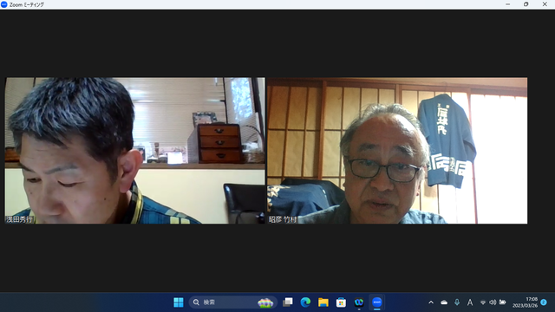Switch to the Webex app in the taskbar
Viewport: 555px width, 312px height.
(x=359, y=302)
